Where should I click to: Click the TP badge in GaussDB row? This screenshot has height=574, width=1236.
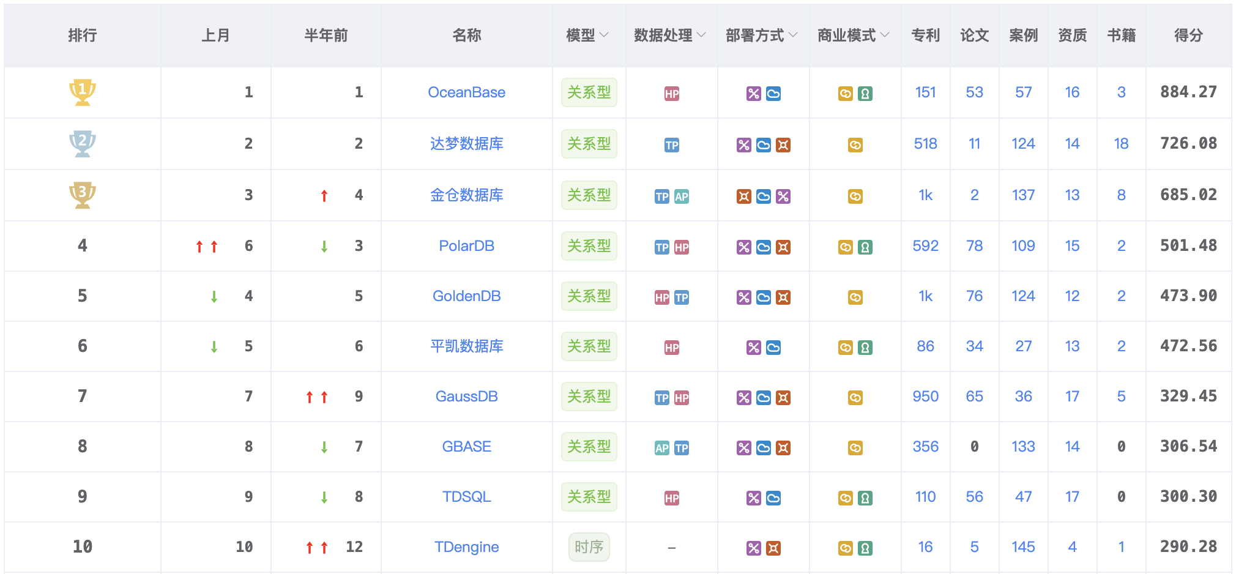pos(662,398)
